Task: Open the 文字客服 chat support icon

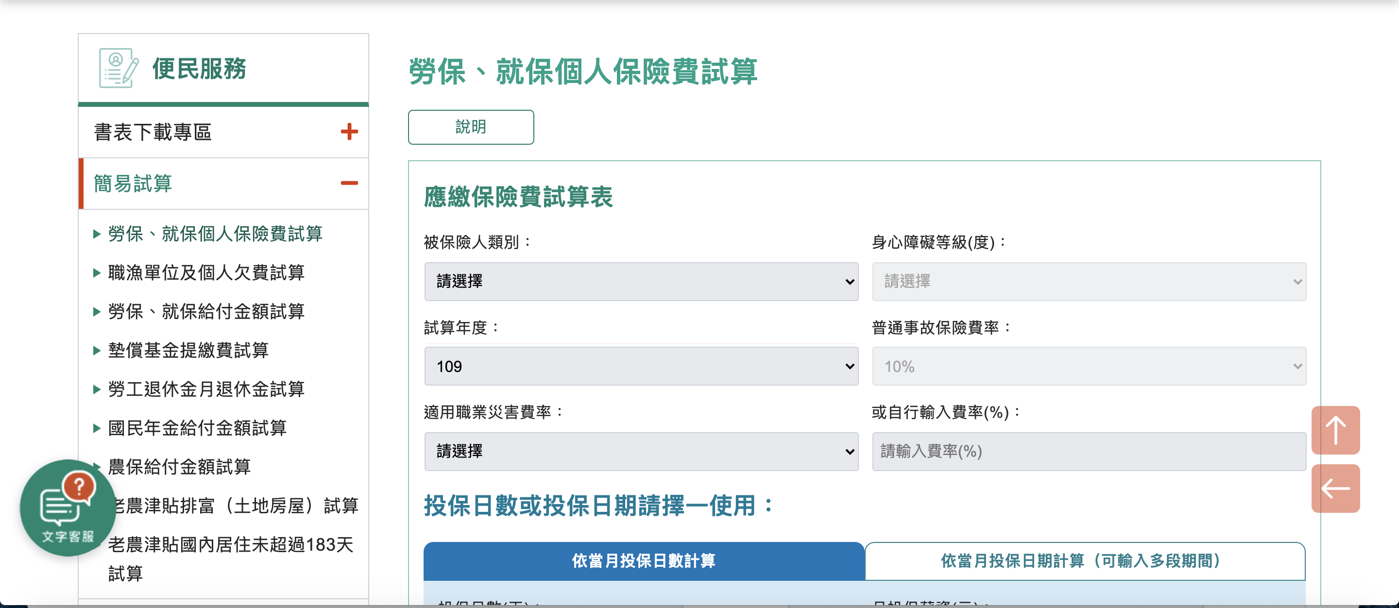Action: tap(68, 507)
